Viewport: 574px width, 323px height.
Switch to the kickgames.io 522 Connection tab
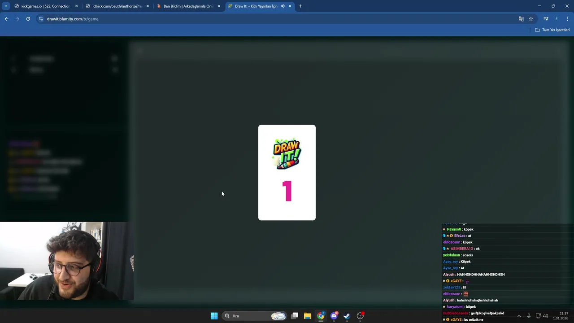coord(45,6)
